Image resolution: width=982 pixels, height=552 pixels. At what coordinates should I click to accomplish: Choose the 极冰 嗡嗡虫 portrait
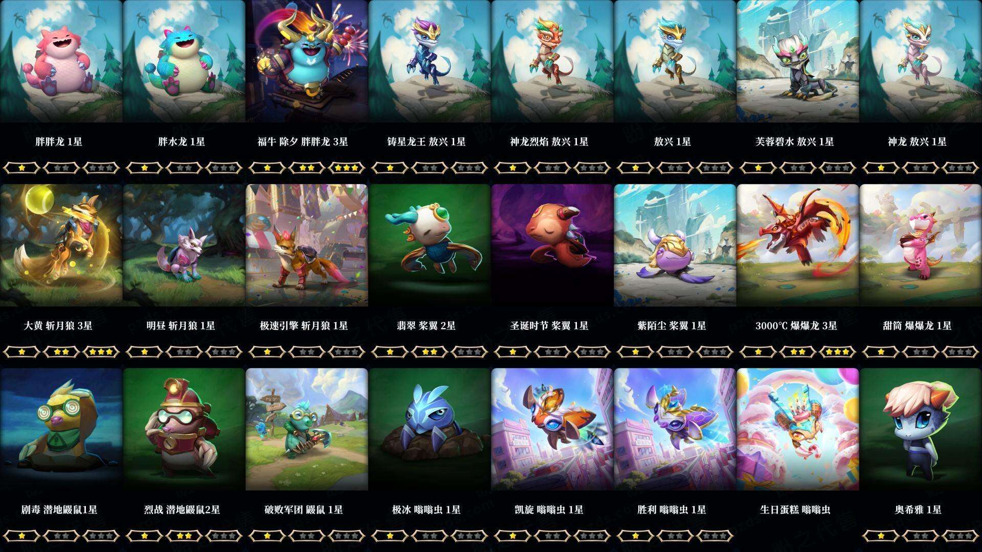click(x=430, y=429)
